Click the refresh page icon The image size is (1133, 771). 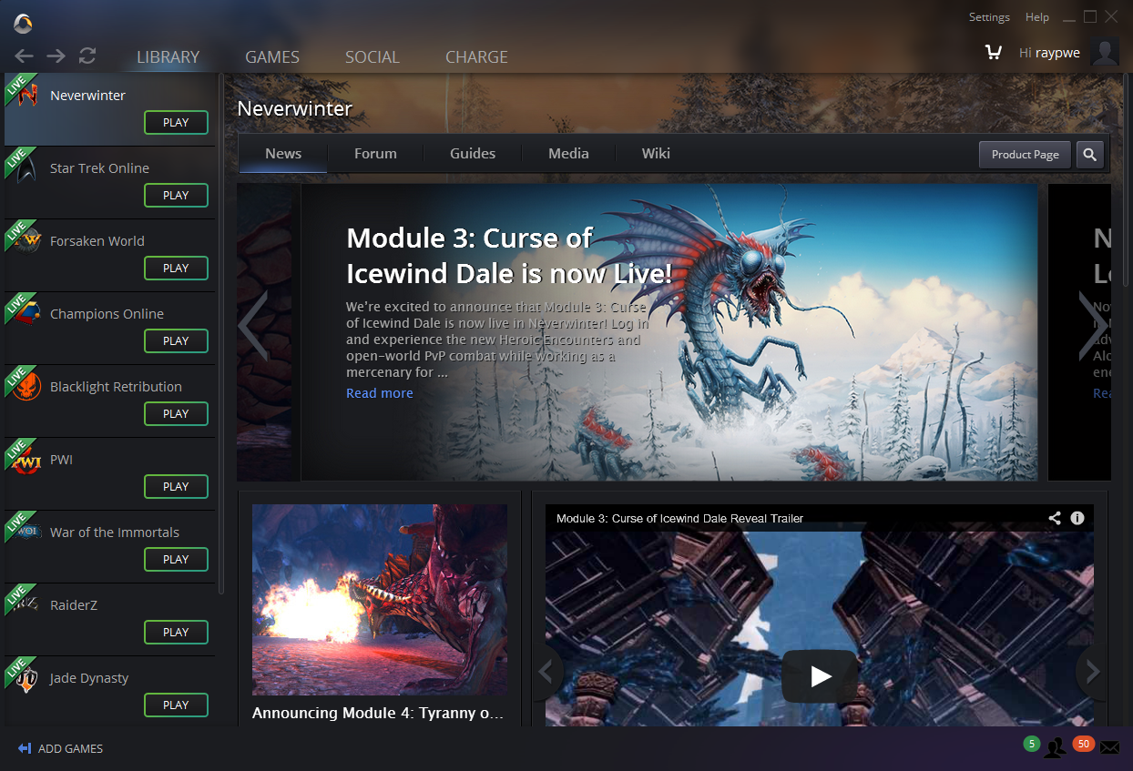(87, 56)
